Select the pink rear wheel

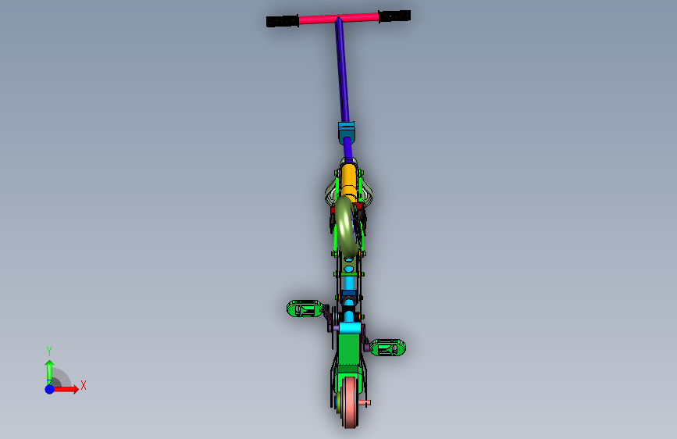(349, 402)
